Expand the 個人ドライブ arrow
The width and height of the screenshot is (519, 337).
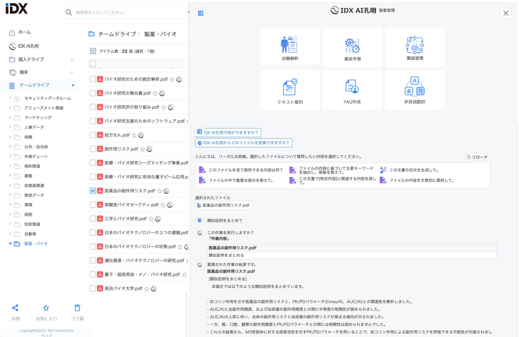click(72, 59)
